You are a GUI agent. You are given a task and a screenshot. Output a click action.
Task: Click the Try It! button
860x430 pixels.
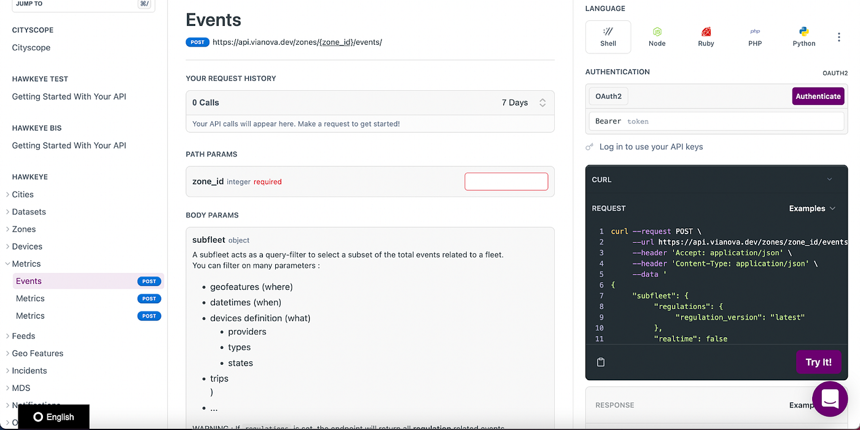pyautogui.click(x=818, y=362)
